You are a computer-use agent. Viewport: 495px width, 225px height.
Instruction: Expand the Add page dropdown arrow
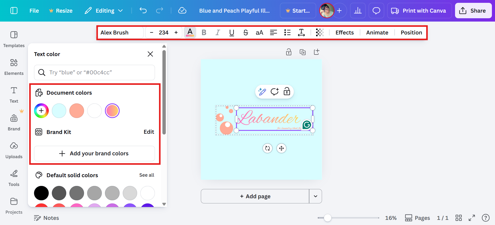tap(316, 196)
